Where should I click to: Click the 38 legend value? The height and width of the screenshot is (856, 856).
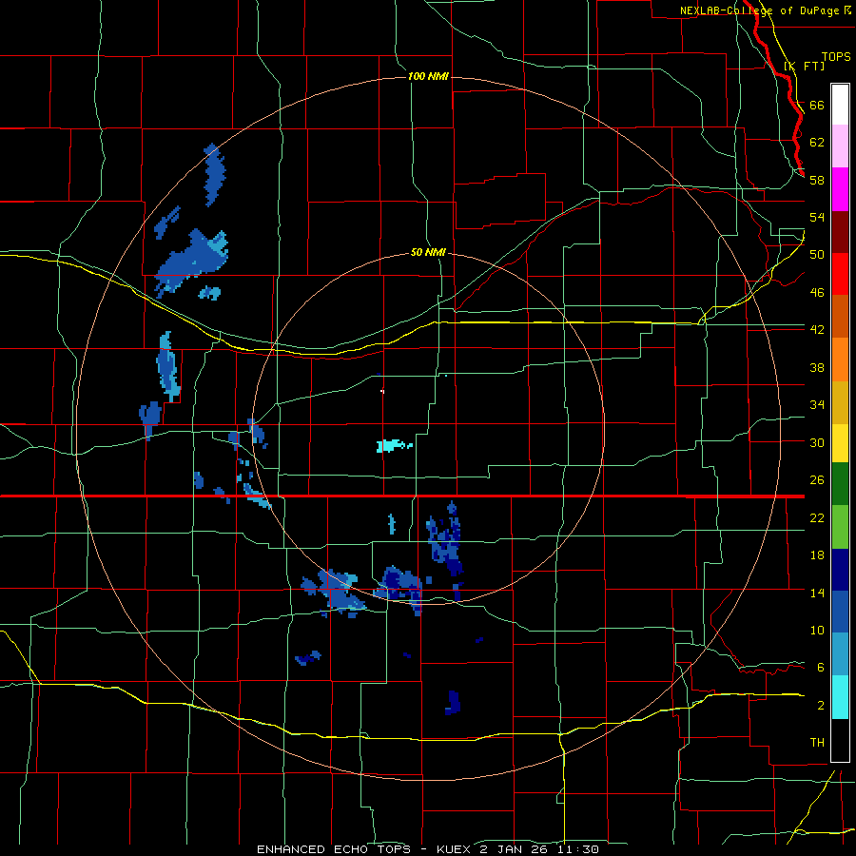(x=817, y=367)
